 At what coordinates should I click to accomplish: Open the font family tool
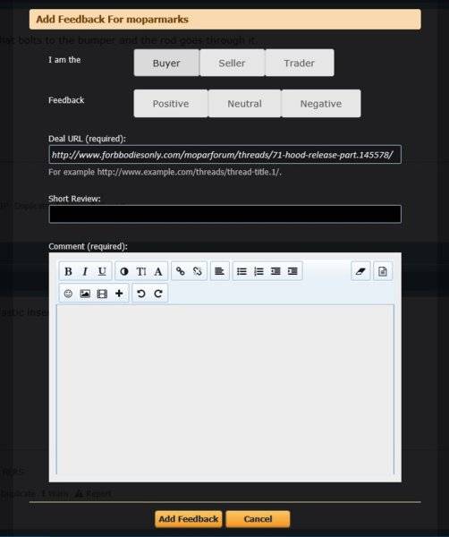[158, 271]
